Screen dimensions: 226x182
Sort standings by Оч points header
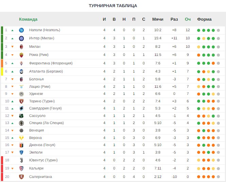click(188, 19)
